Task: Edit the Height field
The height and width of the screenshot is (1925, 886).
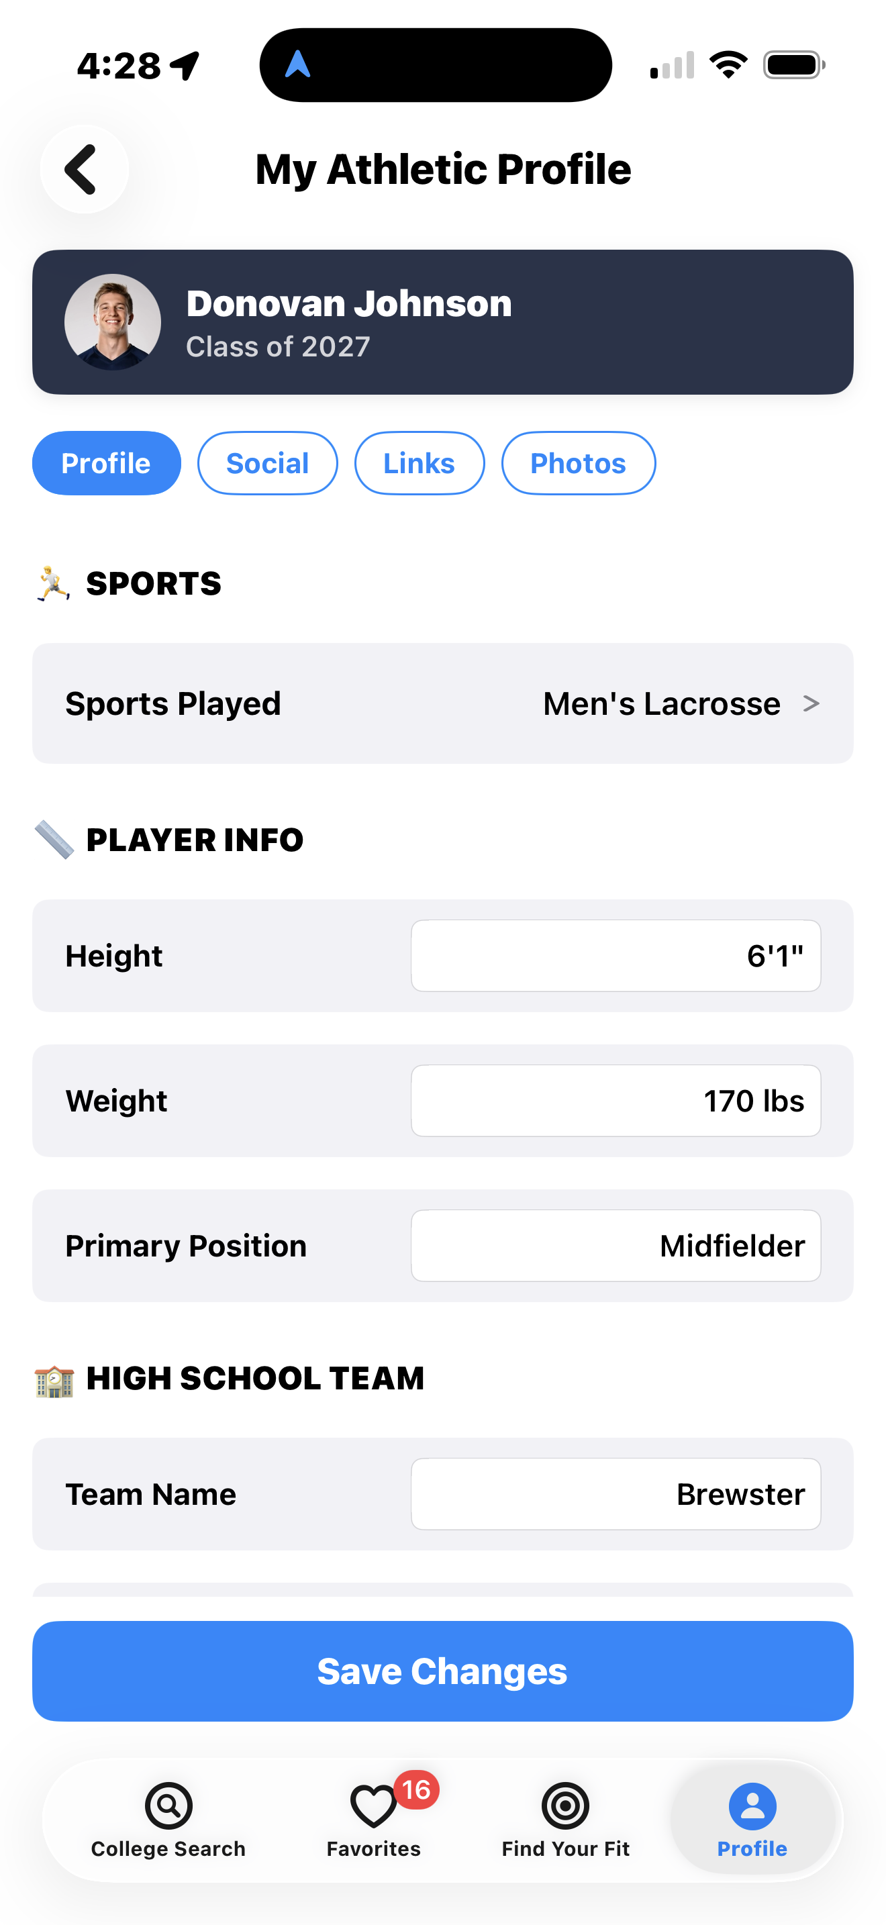Action: 616,956
